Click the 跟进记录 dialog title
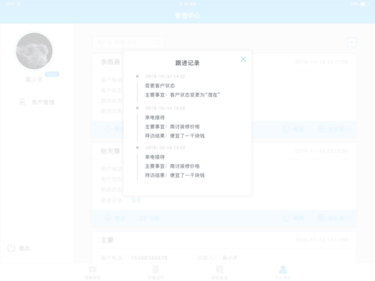 pyautogui.click(x=187, y=63)
